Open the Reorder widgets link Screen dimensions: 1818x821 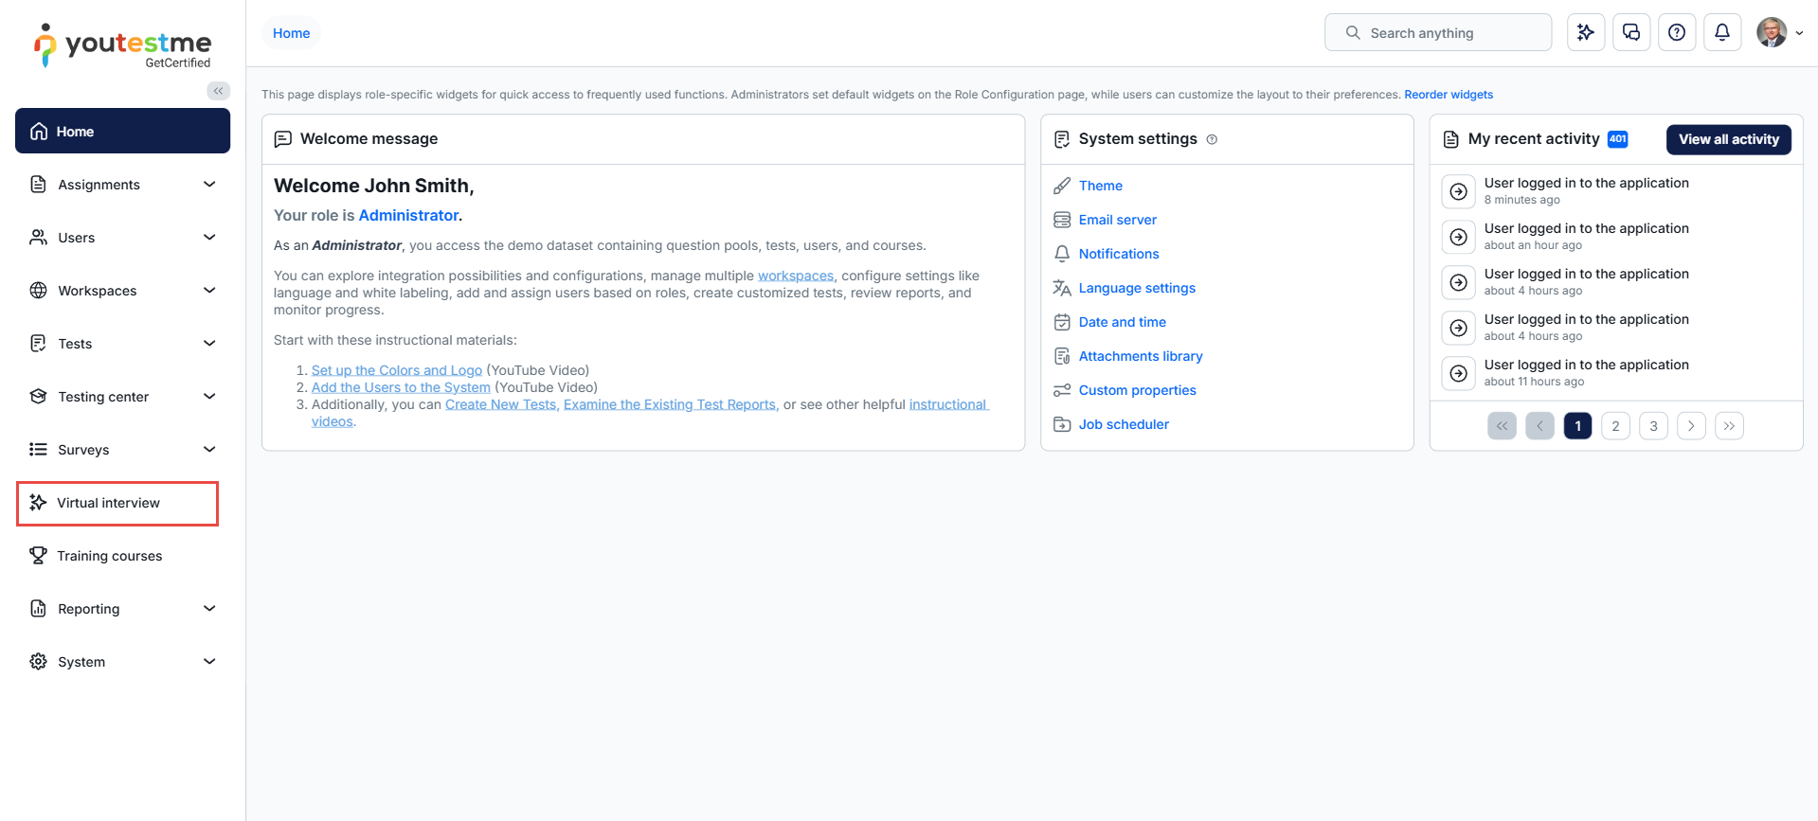tap(1448, 95)
